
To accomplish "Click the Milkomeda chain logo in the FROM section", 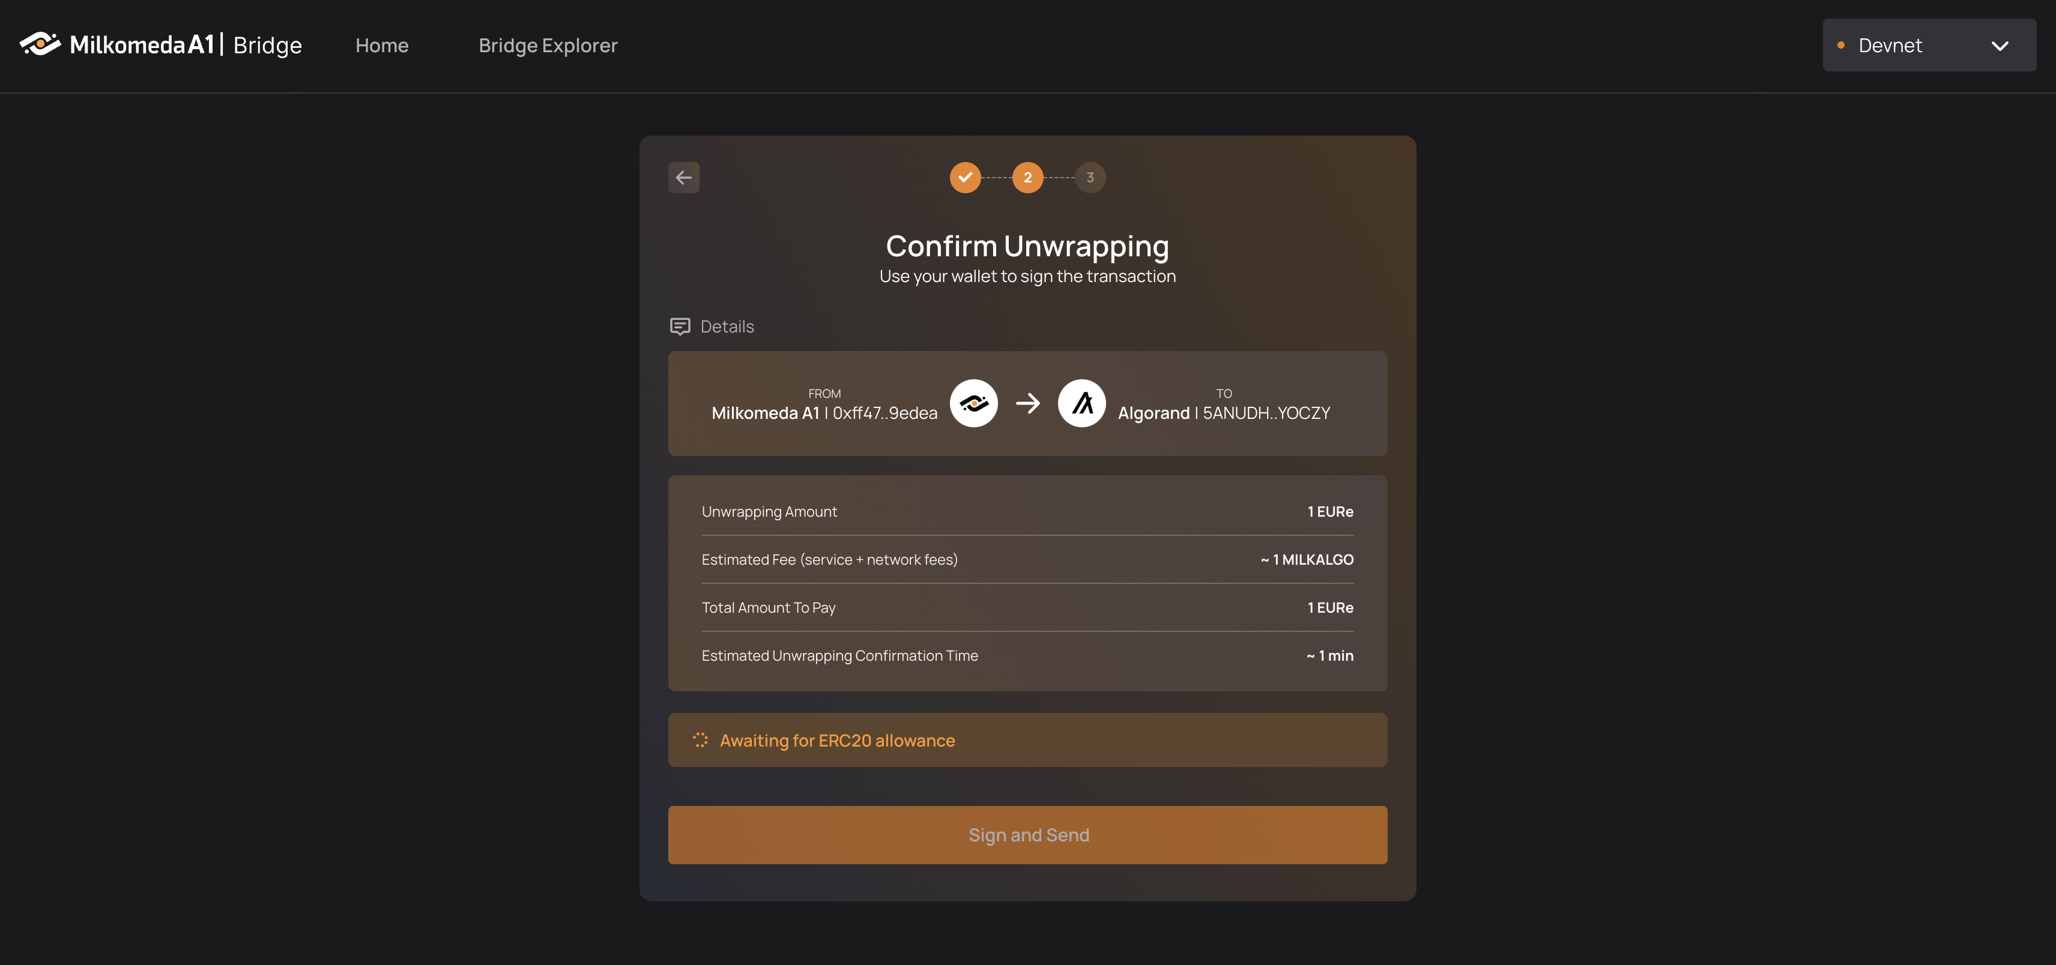I will click(973, 403).
